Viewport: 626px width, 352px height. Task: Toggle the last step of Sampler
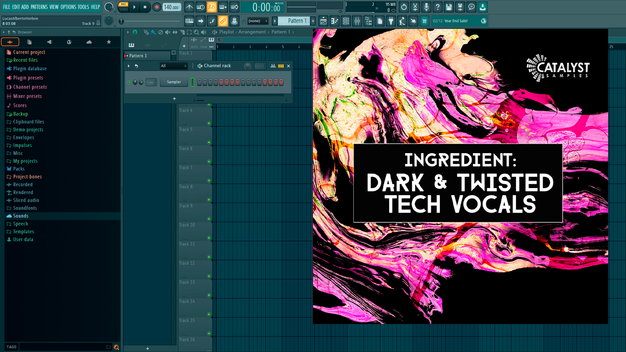click(x=281, y=82)
